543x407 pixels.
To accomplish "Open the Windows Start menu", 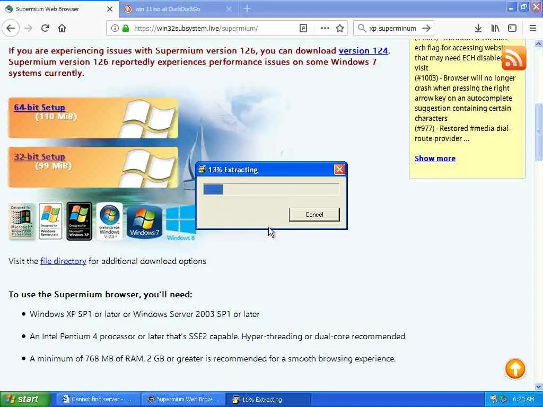I will click(25, 400).
